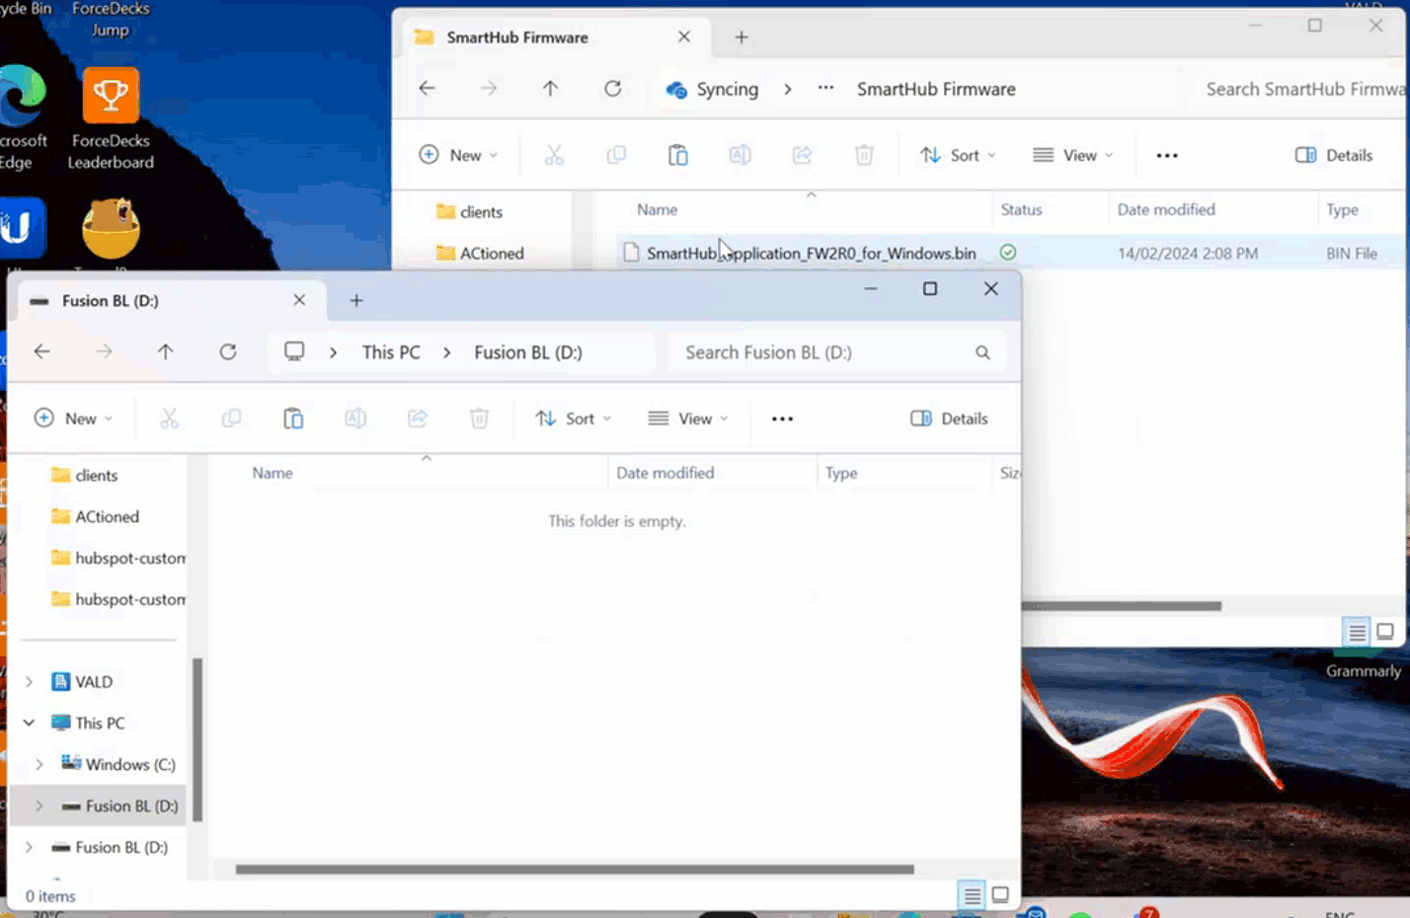Click the Status column header in SmartHub window
Screen dimensions: 1410x918
point(1021,209)
